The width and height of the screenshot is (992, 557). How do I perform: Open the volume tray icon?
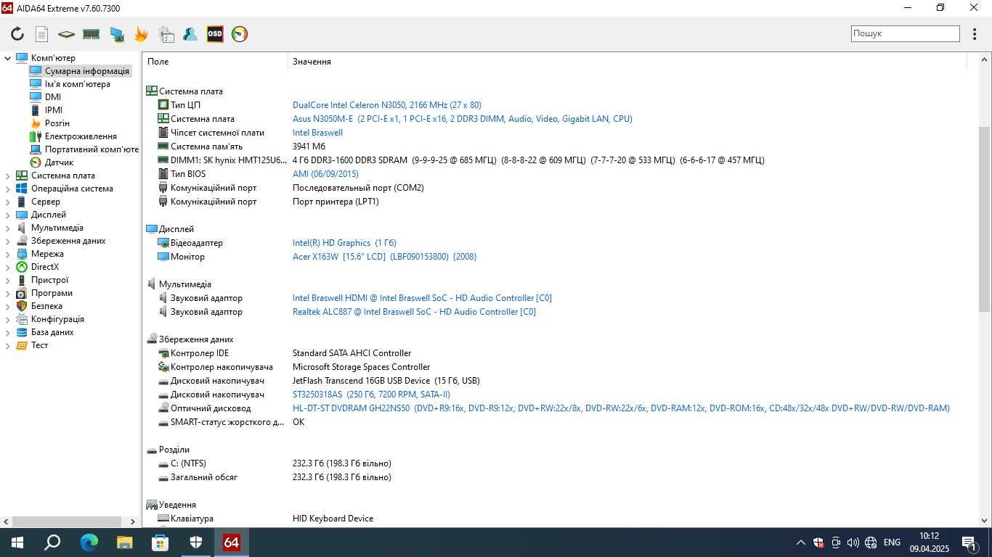(x=853, y=542)
